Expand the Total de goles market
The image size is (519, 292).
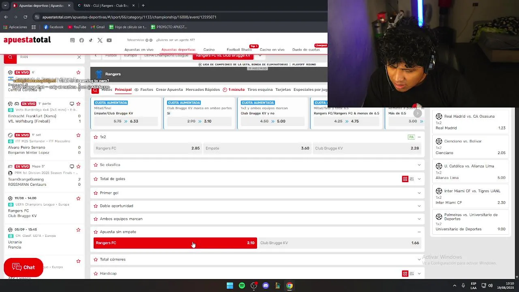[419, 179]
